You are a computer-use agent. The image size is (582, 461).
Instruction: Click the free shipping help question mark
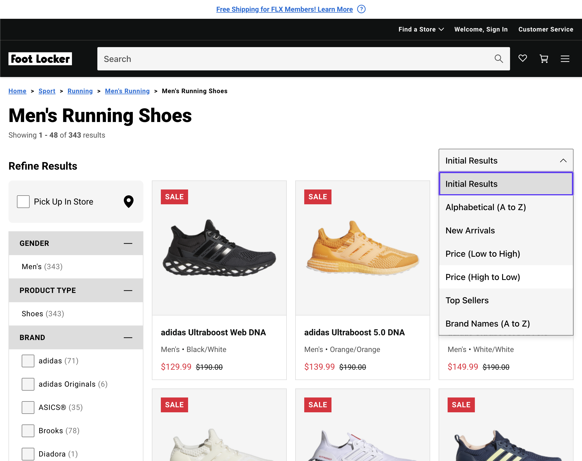coord(361,9)
